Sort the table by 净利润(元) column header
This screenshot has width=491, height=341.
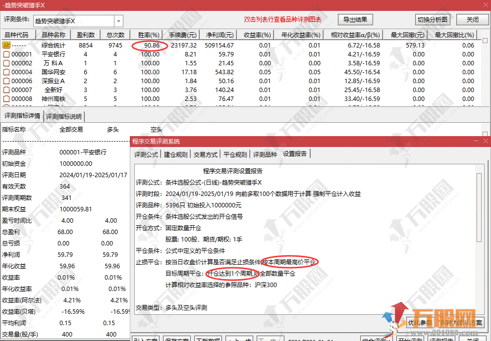point(221,35)
